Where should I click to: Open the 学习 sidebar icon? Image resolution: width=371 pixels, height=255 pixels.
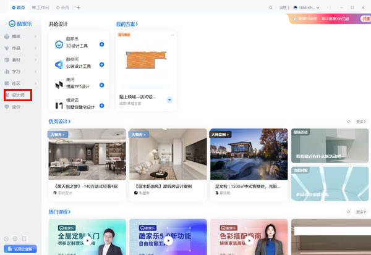point(7,72)
